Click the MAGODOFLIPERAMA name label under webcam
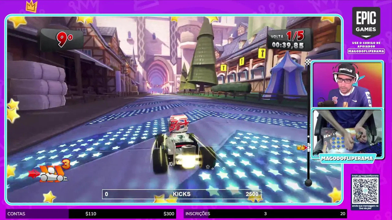 347,159
